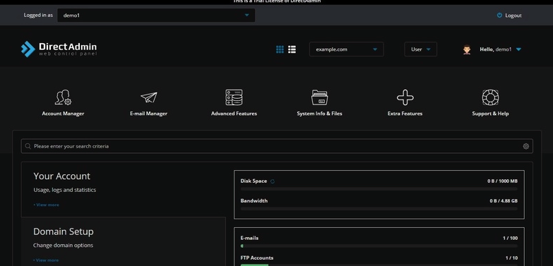
Task: Click the System Info & Files label
Action: [319, 114]
